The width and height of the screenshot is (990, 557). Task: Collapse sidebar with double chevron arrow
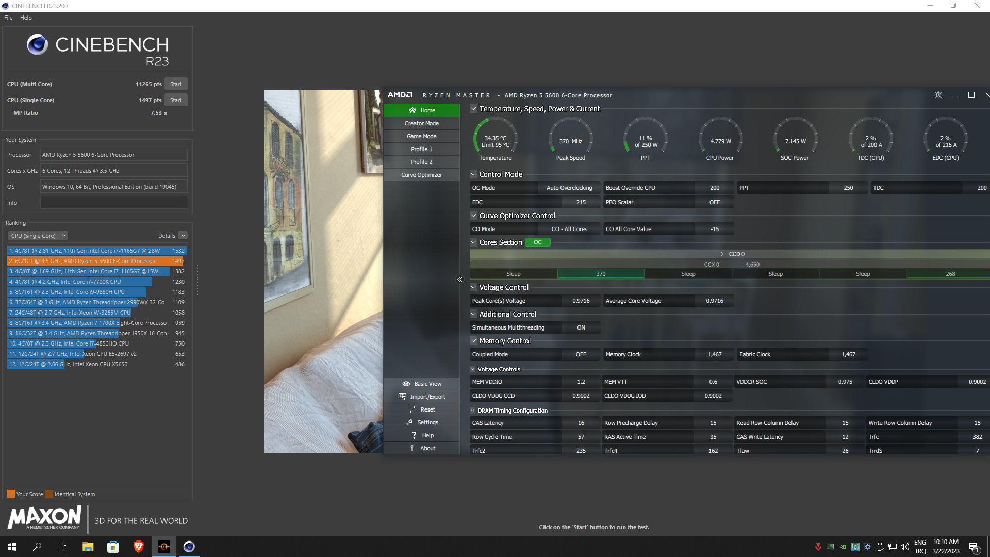click(459, 280)
